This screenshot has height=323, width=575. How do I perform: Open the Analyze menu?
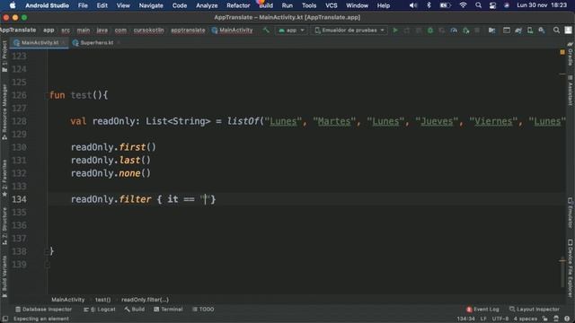[x=207, y=5]
